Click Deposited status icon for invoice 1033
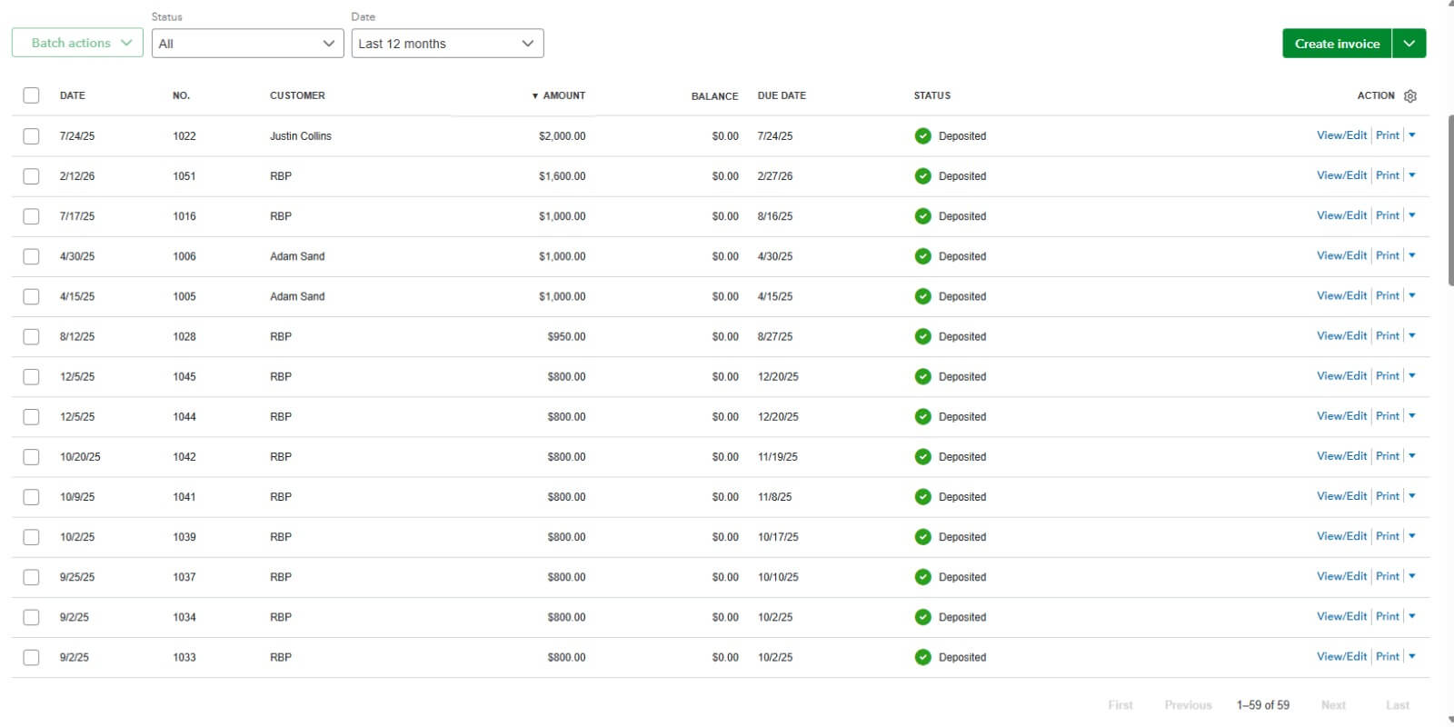The width and height of the screenshot is (1454, 727). click(922, 656)
